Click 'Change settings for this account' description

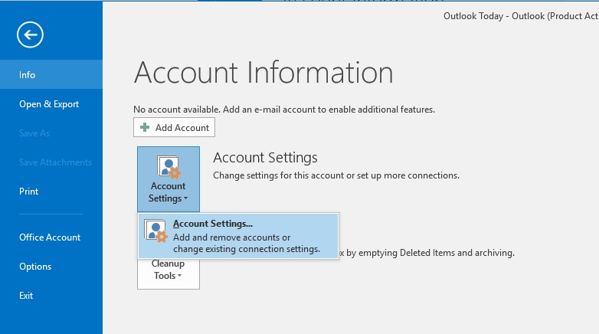tap(336, 175)
